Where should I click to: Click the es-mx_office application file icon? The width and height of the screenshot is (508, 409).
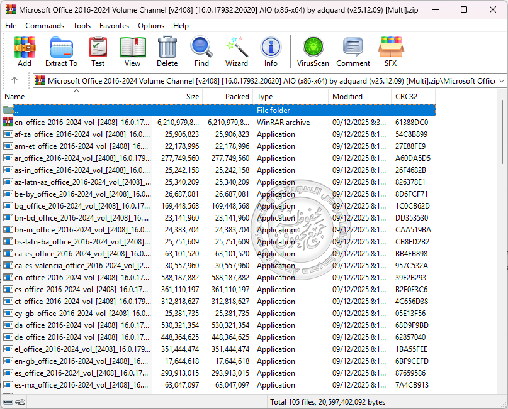(x=8, y=384)
